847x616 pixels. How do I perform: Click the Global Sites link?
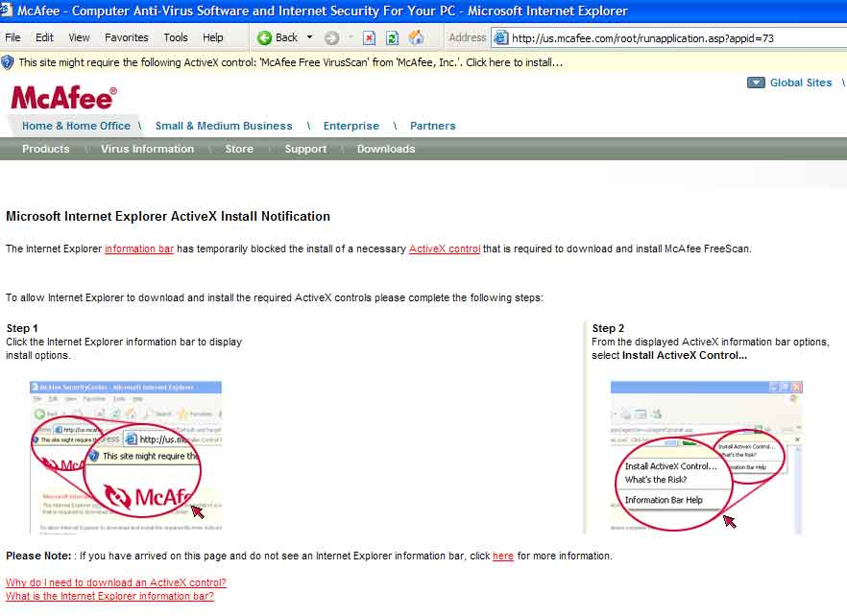point(801,83)
